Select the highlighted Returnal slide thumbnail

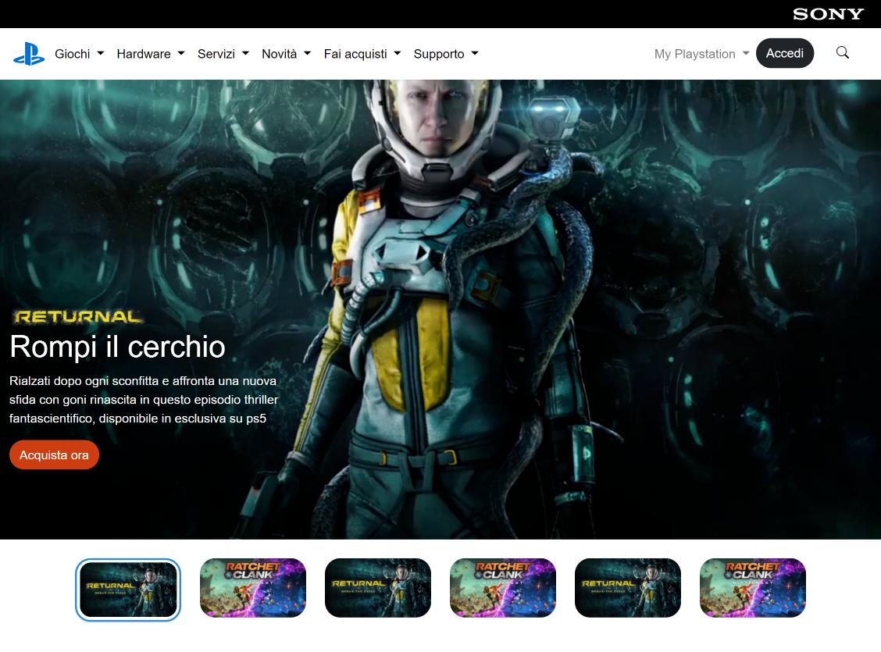pos(127,589)
